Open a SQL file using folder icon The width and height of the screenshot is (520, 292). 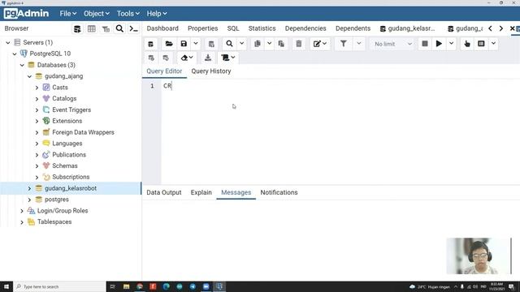[x=169, y=44]
